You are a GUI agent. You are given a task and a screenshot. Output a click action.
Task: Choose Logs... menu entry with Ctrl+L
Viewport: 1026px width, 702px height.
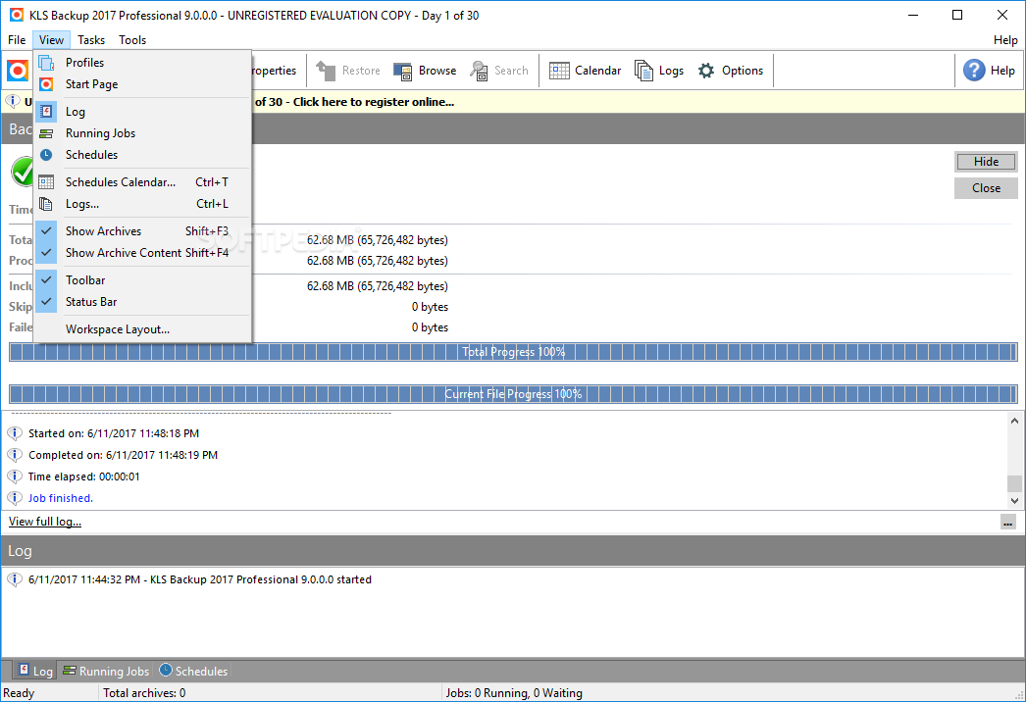click(x=142, y=204)
